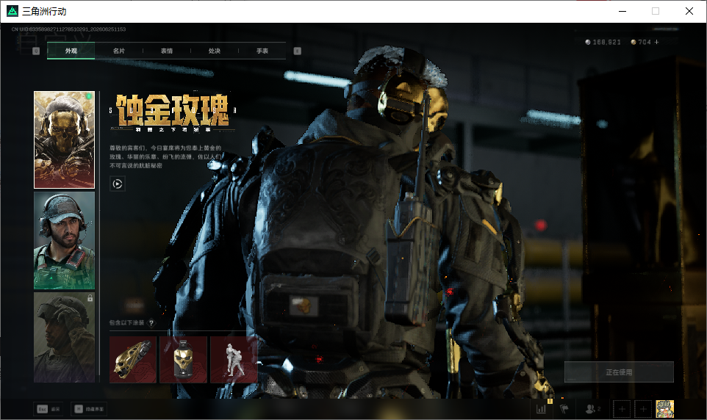Open the 处决 tab
The height and width of the screenshot is (420, 707).
click(x=214, y=51)
